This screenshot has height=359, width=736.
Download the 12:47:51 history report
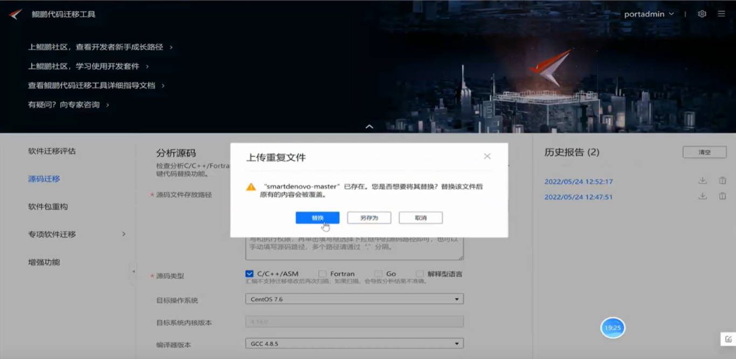pos(703,197)
